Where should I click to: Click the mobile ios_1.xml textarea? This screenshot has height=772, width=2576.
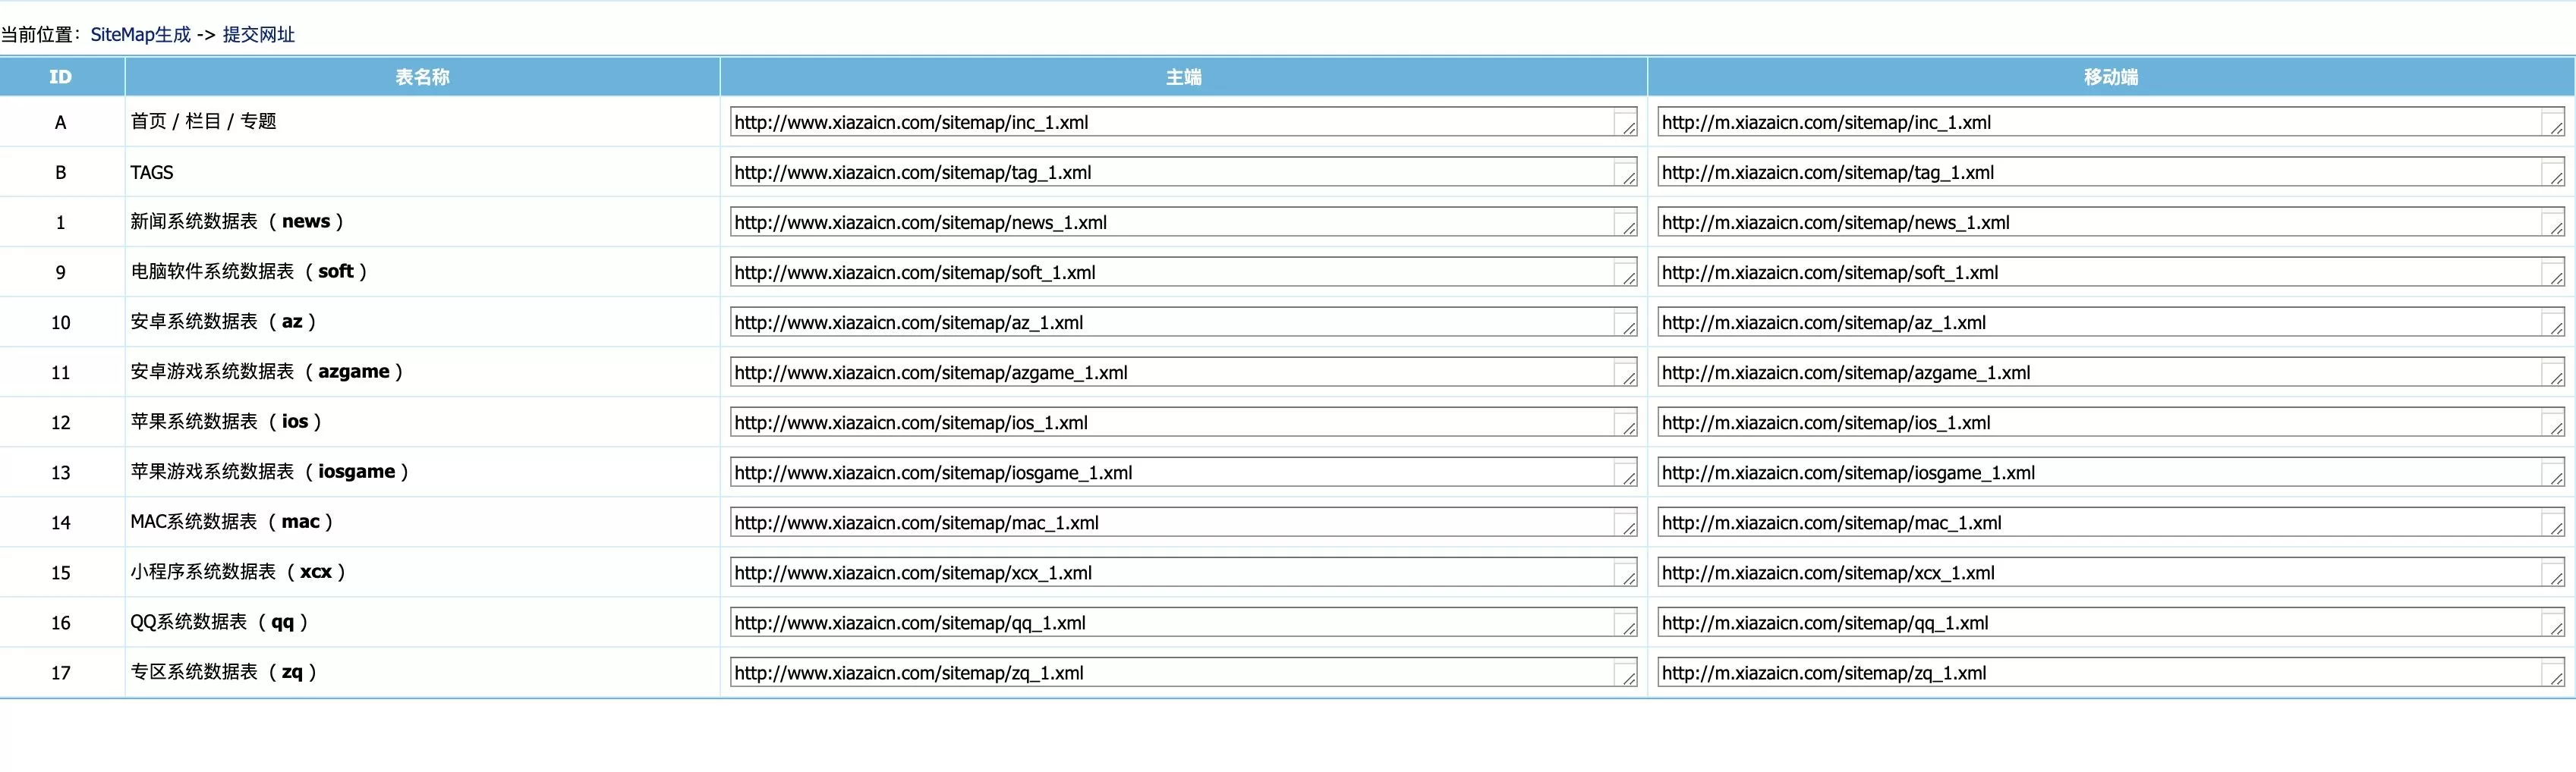click(2111, 422)
